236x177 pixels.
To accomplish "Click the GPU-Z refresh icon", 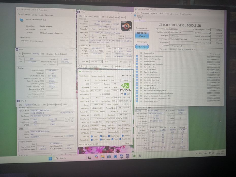I will click(127, 76).
